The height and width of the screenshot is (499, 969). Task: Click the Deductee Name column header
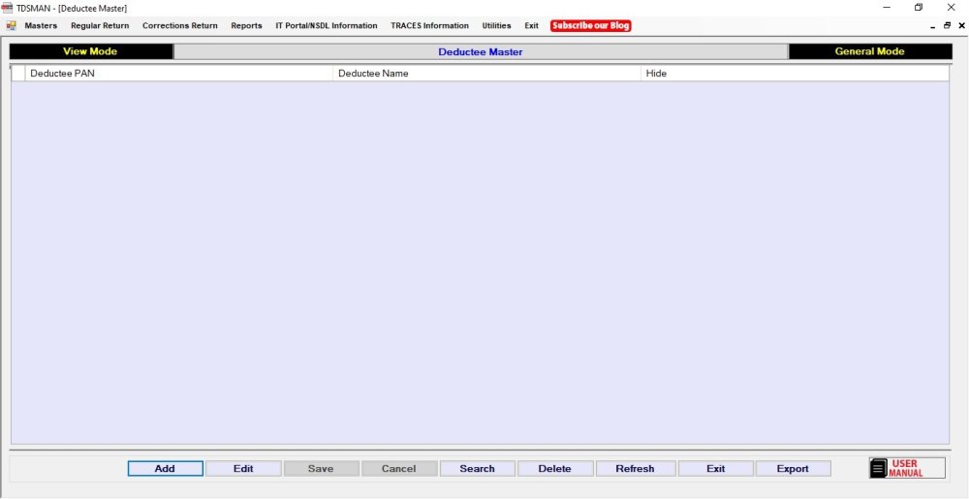pos(487,74)
